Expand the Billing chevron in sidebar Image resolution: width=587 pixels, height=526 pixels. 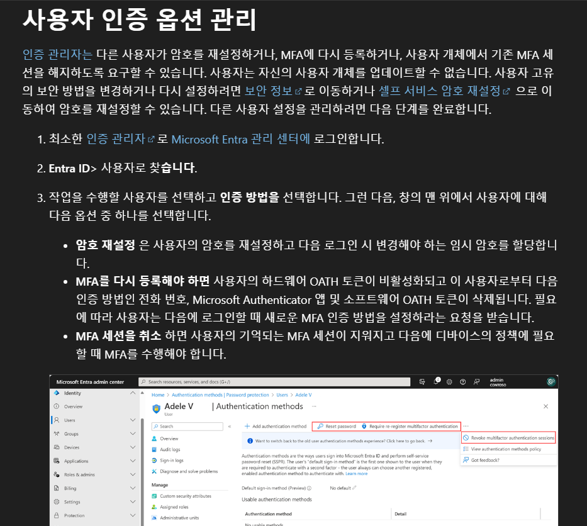tap(133, 488)
